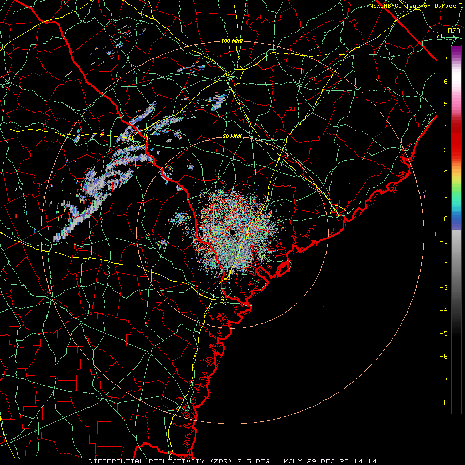The width and height of the screenshot is (465, 465).
Task: Click the black radar site hole at the echo center
Action: [x=233, y=233]
